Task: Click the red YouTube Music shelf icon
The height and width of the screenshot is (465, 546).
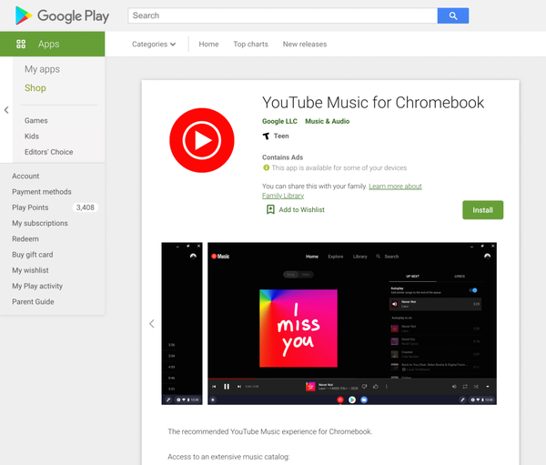Action: pos(340,399)
